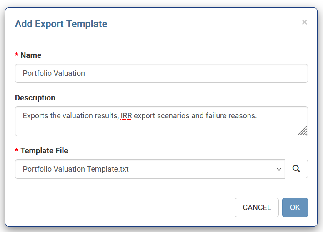Click the Name input field

pyautogui.click(x=161, y=73)
